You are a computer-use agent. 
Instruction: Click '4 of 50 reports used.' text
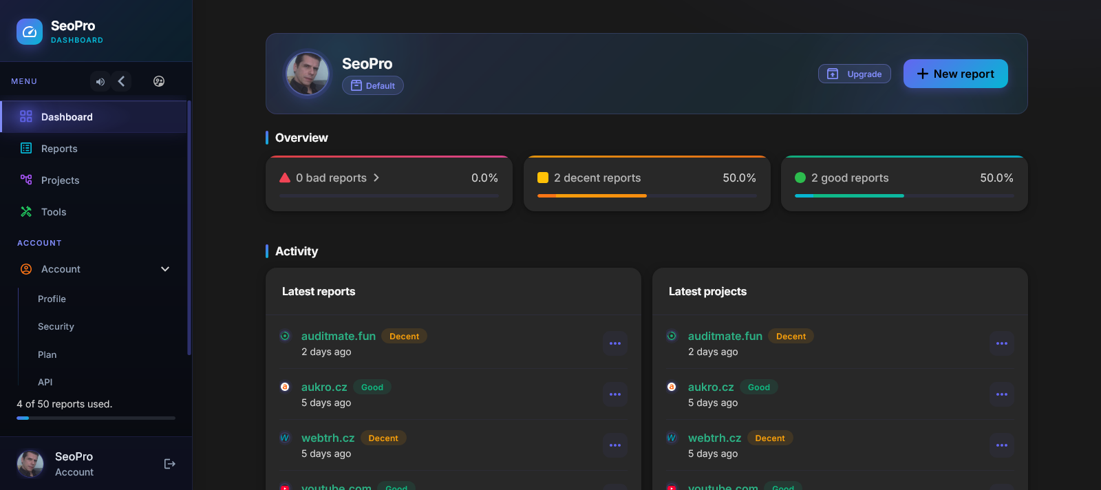pyautogui.click(x=64, y=404)
